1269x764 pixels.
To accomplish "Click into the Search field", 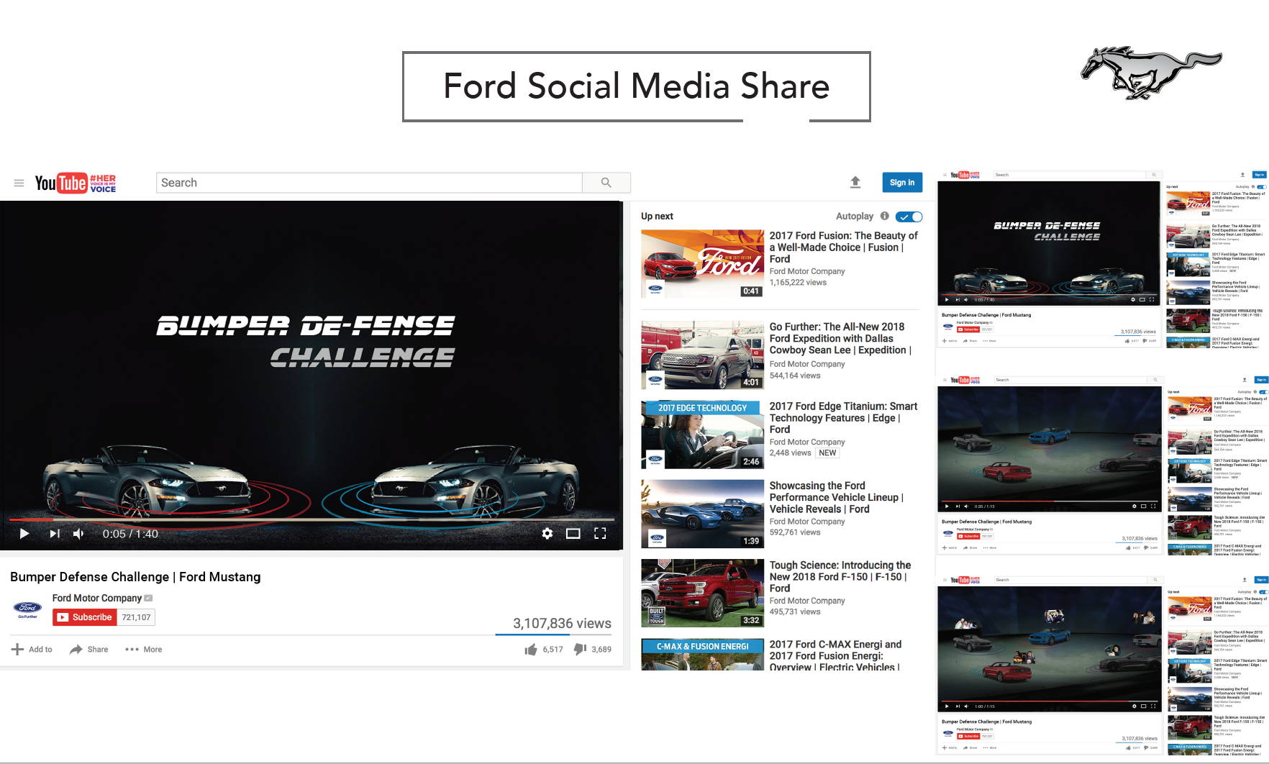I will [369, 183].
